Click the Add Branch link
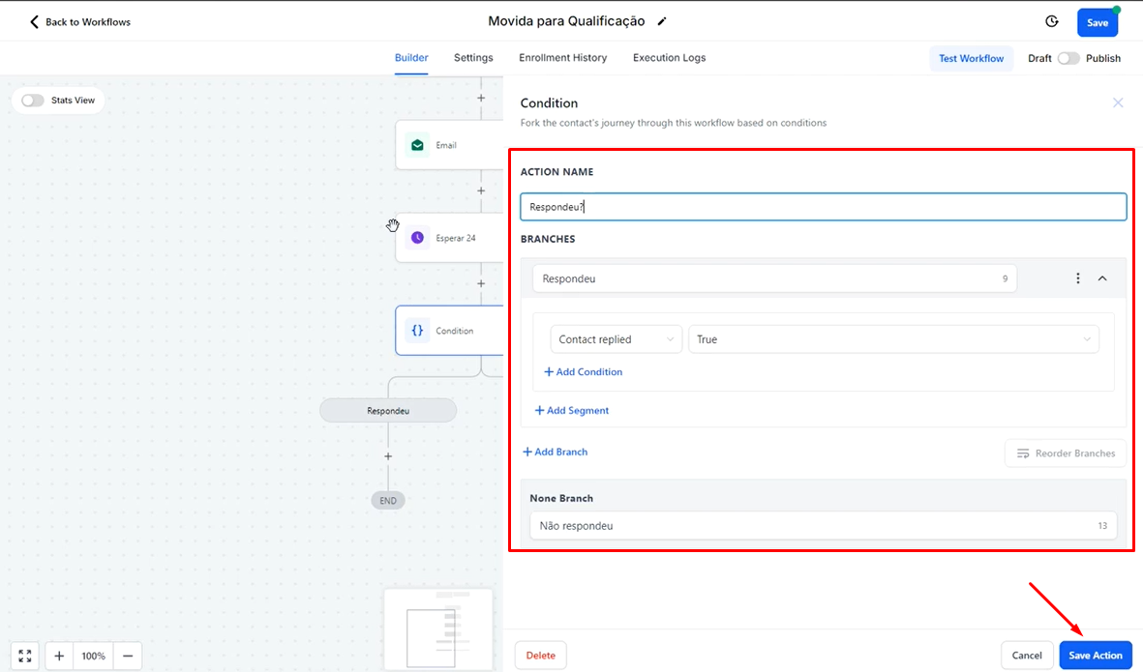 tap(556, 452)
